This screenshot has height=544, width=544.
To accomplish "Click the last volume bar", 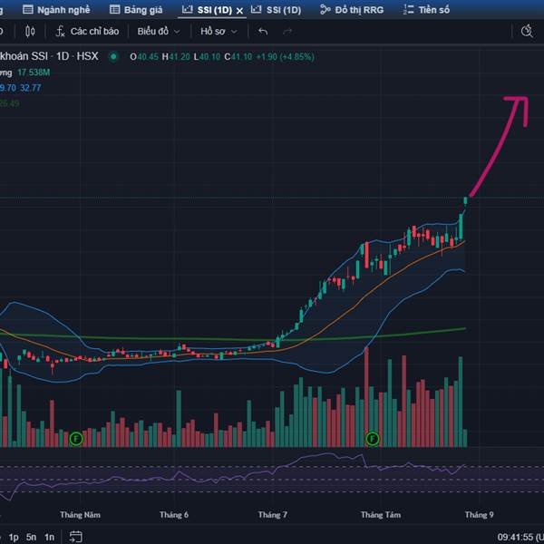I will [465, 438].
